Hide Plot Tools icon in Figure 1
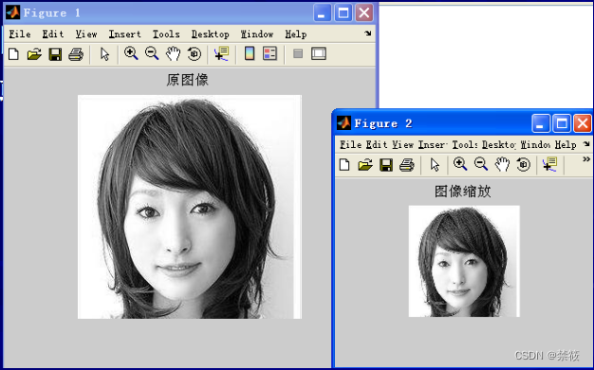 click(298, 54)
